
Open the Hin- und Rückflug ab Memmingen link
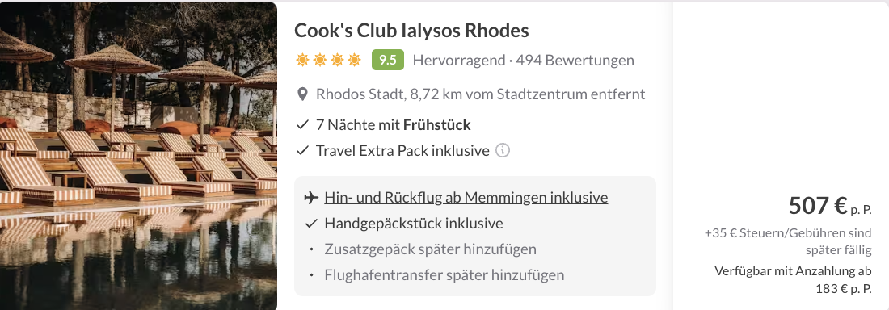coord(466,198)
